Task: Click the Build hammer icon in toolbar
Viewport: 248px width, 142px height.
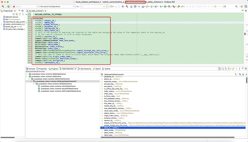Action: (x=3, y=6)
